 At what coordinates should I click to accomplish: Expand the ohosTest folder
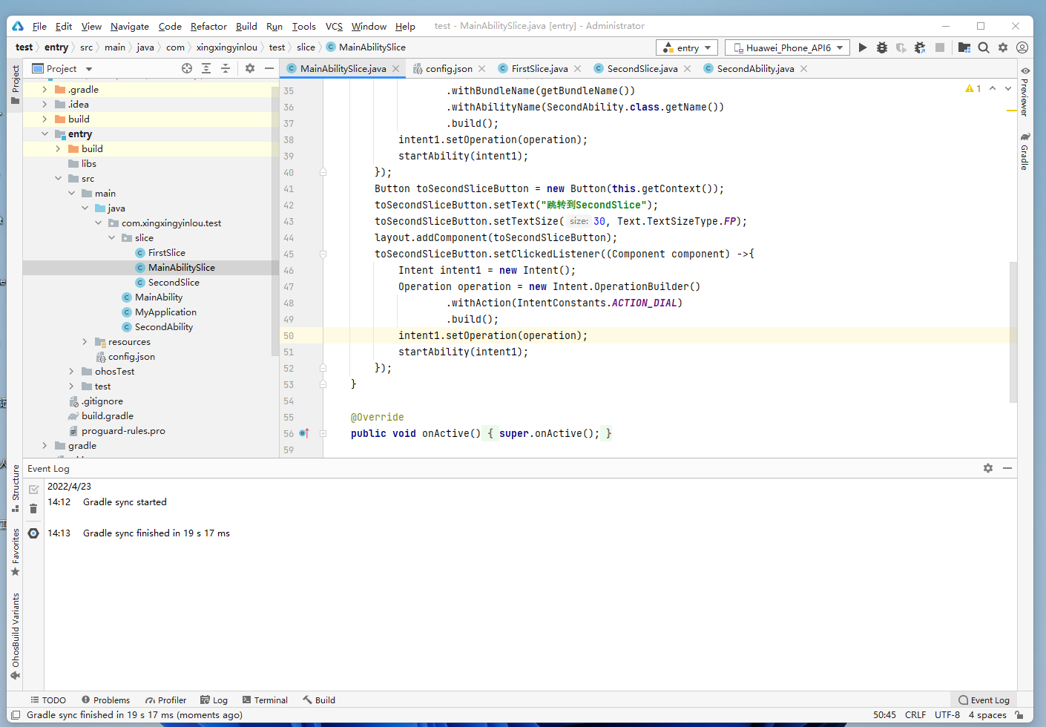click(x=71, y=372)
